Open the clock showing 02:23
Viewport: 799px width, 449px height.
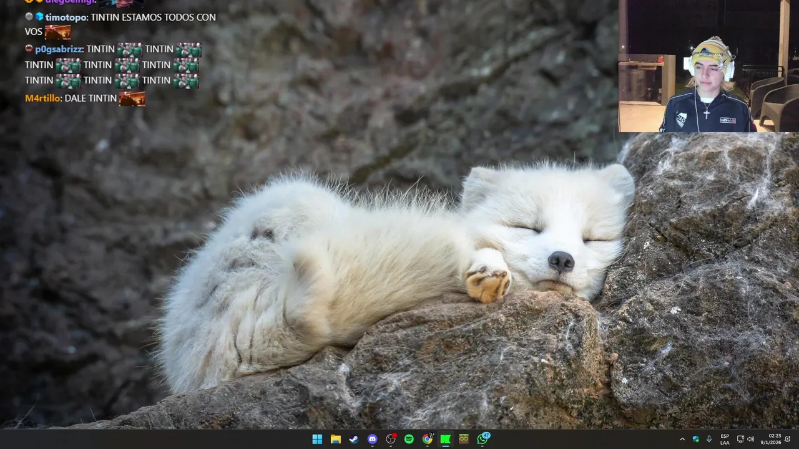coord(774,436)
